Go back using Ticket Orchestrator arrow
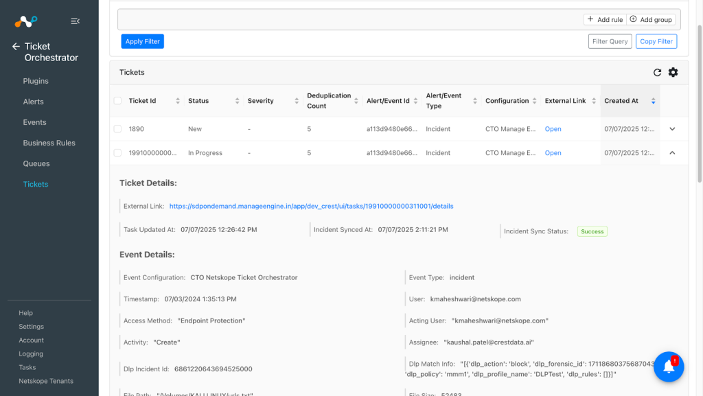This screenshot has width=703, height=396. point(16,46)
